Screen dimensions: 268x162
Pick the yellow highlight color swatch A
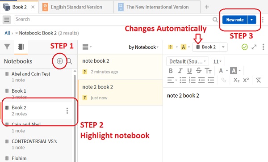point(183,47)
